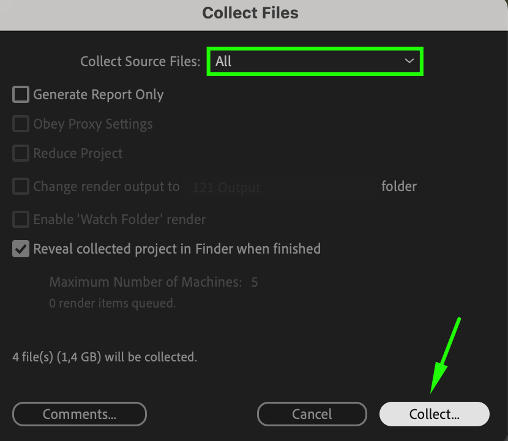
Task: Toggle the Change render output checkbox
Action: click(x=21, y=186)
